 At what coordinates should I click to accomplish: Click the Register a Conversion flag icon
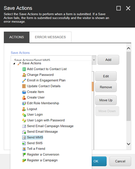24,154
